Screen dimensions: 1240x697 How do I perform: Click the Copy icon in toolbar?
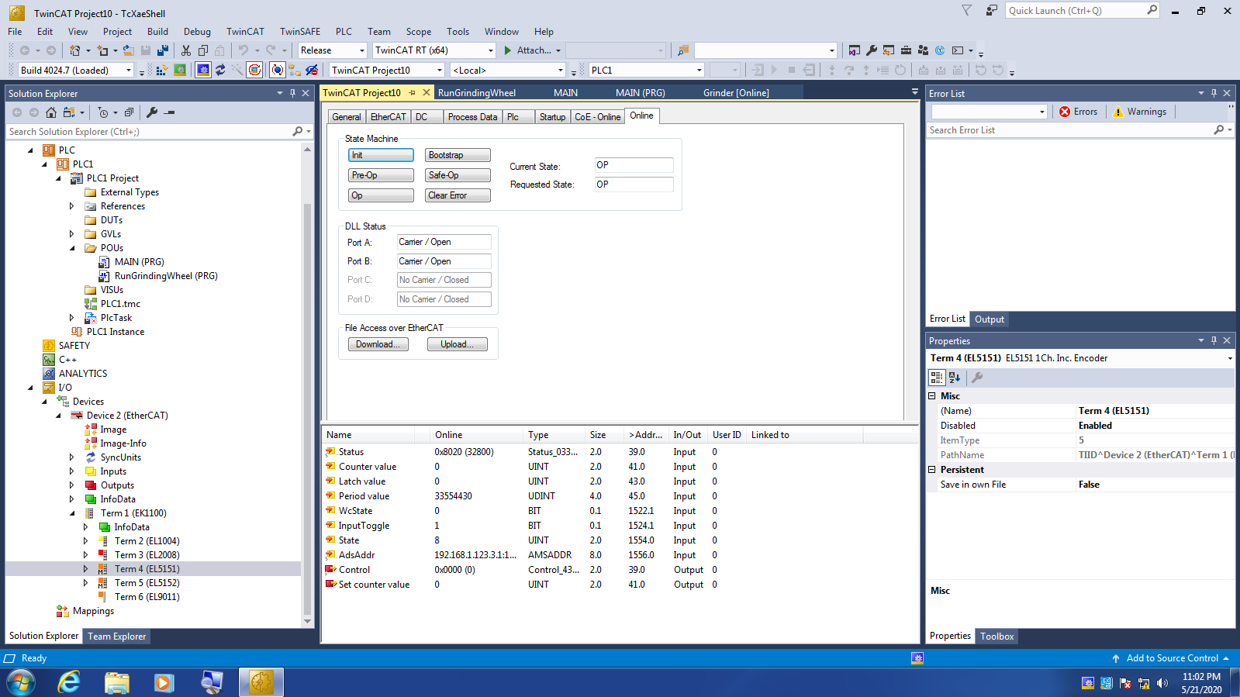click(x=203, y=50)
